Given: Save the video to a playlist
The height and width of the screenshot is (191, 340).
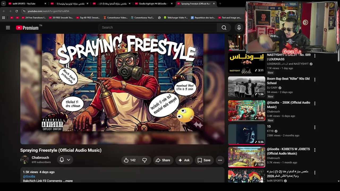Looking at the screenshot, I should pos(204,160).
